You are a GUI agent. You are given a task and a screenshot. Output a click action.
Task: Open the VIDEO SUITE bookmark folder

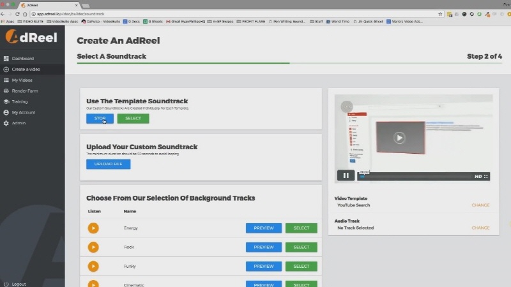(30, 22)
